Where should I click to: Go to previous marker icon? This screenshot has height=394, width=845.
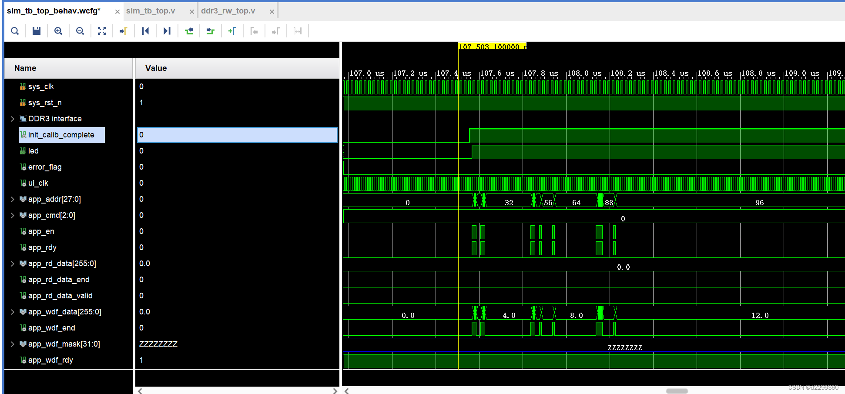(x=254, y=31)
